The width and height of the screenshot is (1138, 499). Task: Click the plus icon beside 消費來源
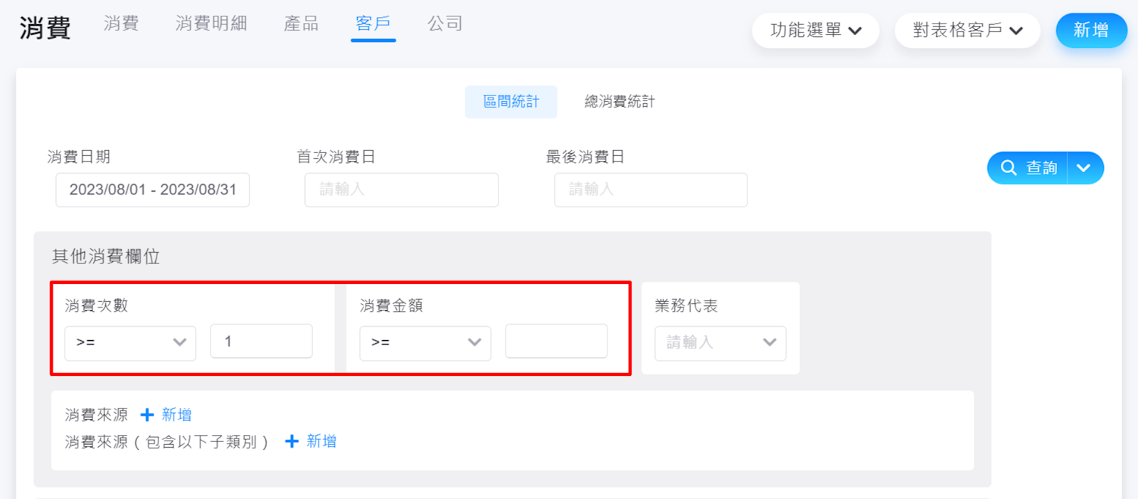click(147, 414)
